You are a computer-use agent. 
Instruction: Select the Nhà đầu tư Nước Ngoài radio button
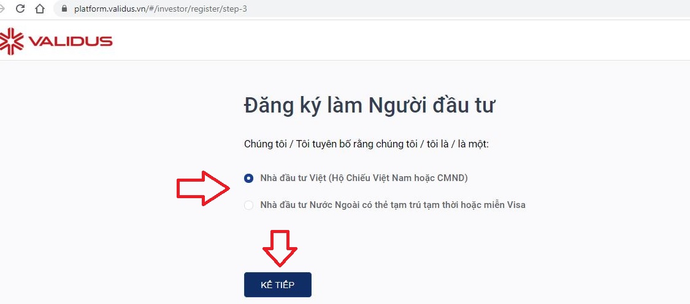click(x=248, y=205)
